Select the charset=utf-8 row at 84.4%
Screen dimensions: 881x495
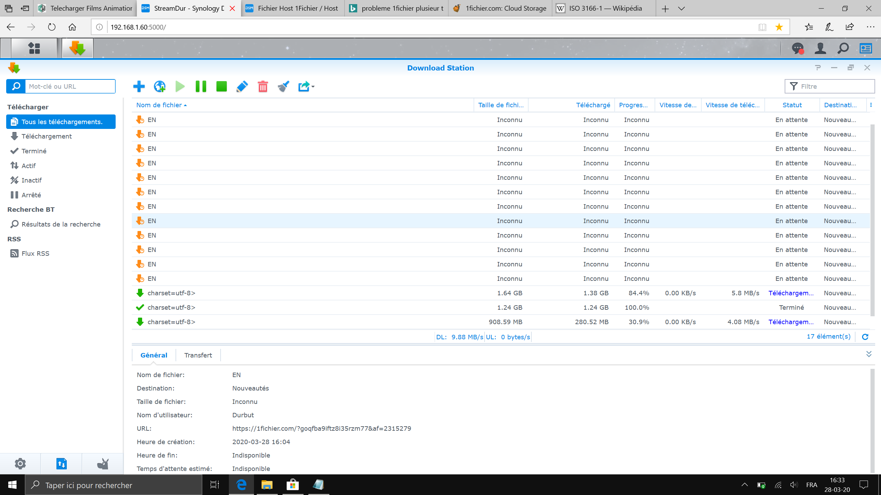click(x=310, y=293)
